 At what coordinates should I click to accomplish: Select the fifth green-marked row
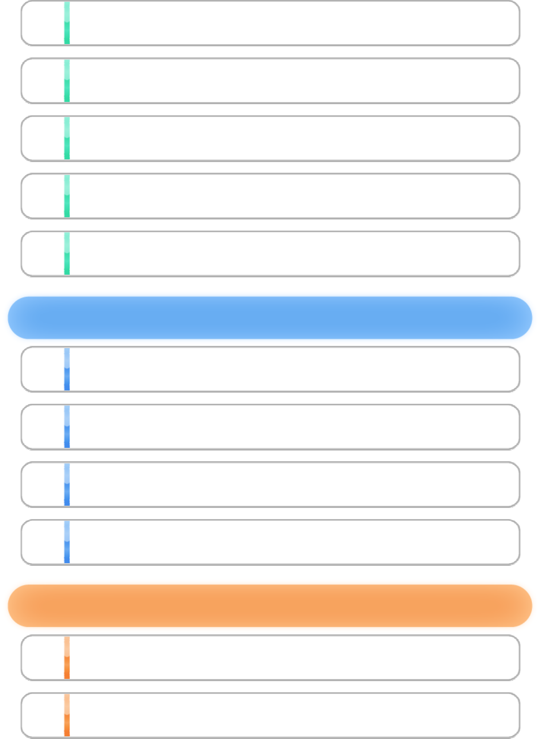click(270, 254)
